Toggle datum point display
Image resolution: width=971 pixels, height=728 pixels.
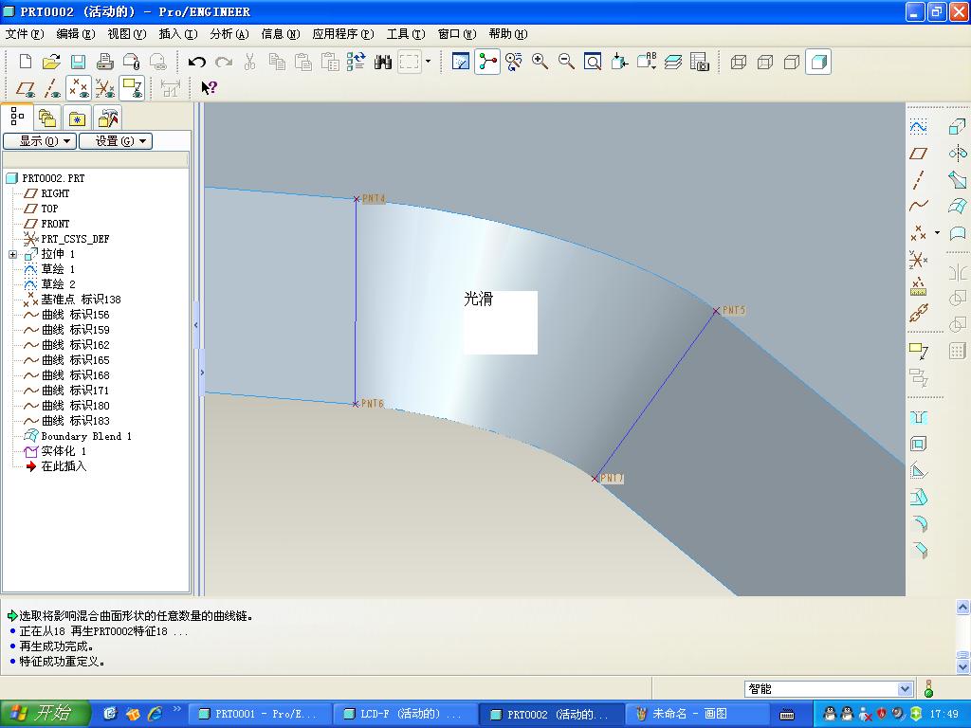(79, 88)
